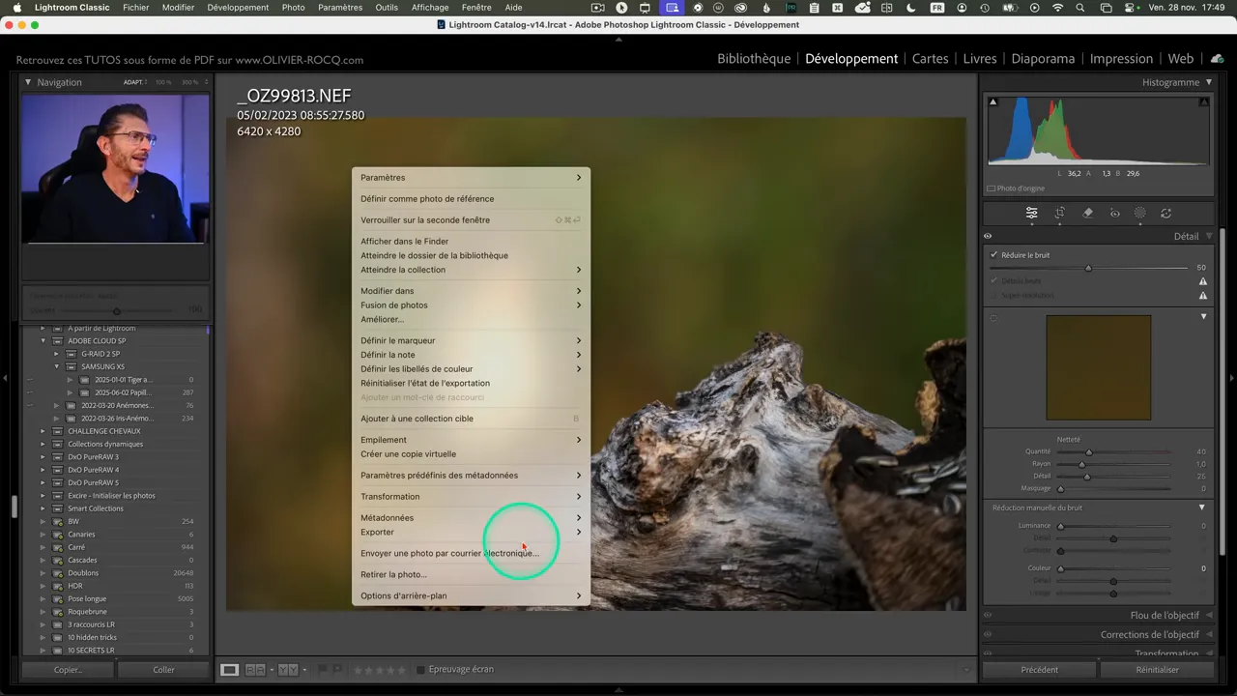Viewport: 1237px width, 696px height.
Task: Collapse the ADOBE CLOUD SP collection set
Action: click(43, 341)
